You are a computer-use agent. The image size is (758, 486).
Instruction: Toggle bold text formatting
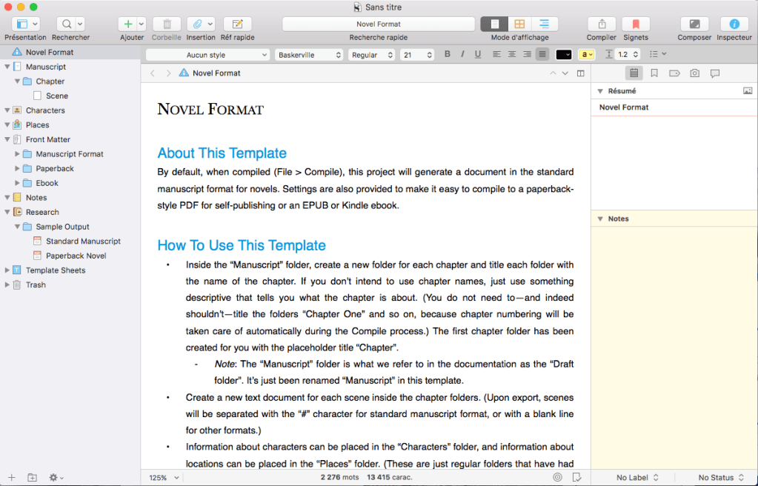pos(447,54)
